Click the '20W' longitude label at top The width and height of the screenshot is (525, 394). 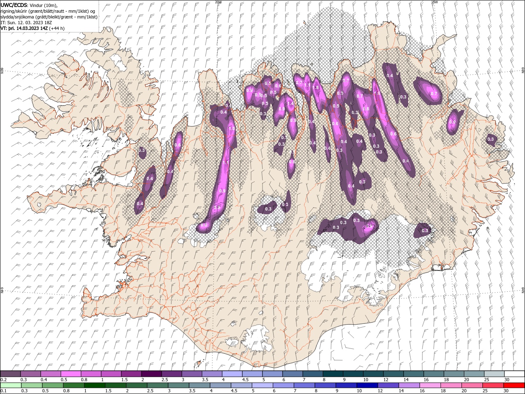(218, 2)
